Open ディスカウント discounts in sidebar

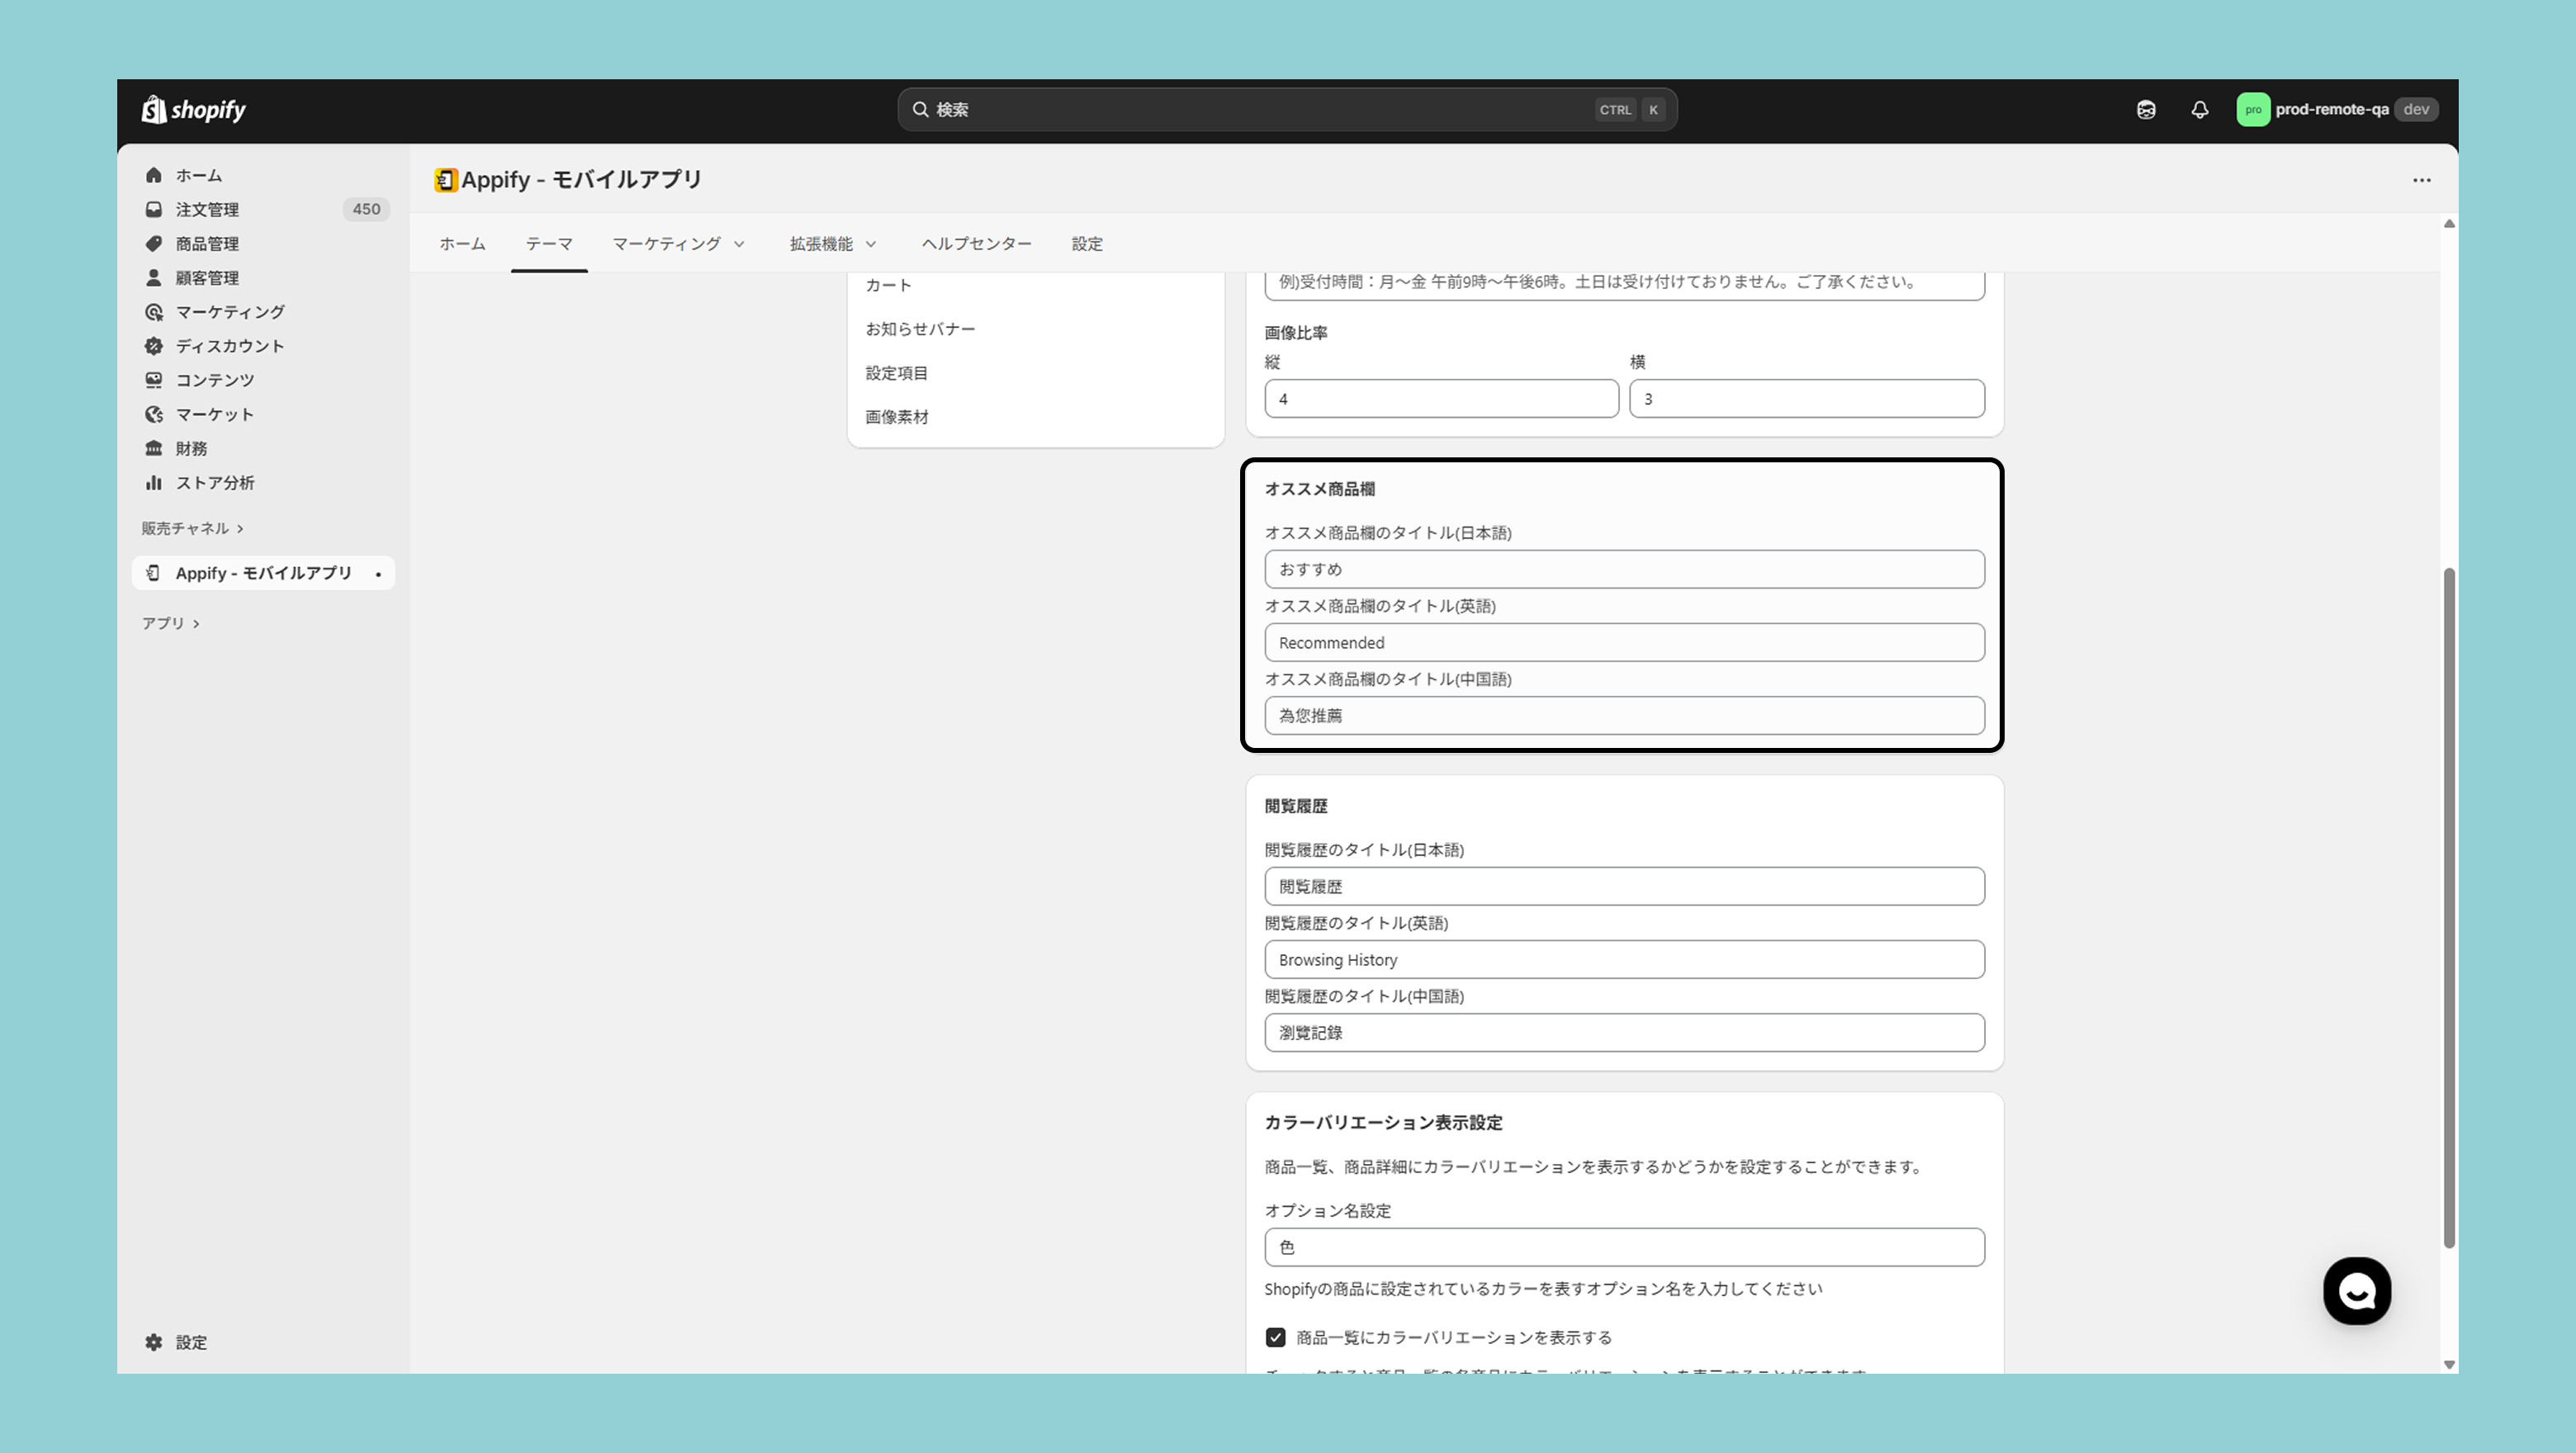click(x=230, y=346)
